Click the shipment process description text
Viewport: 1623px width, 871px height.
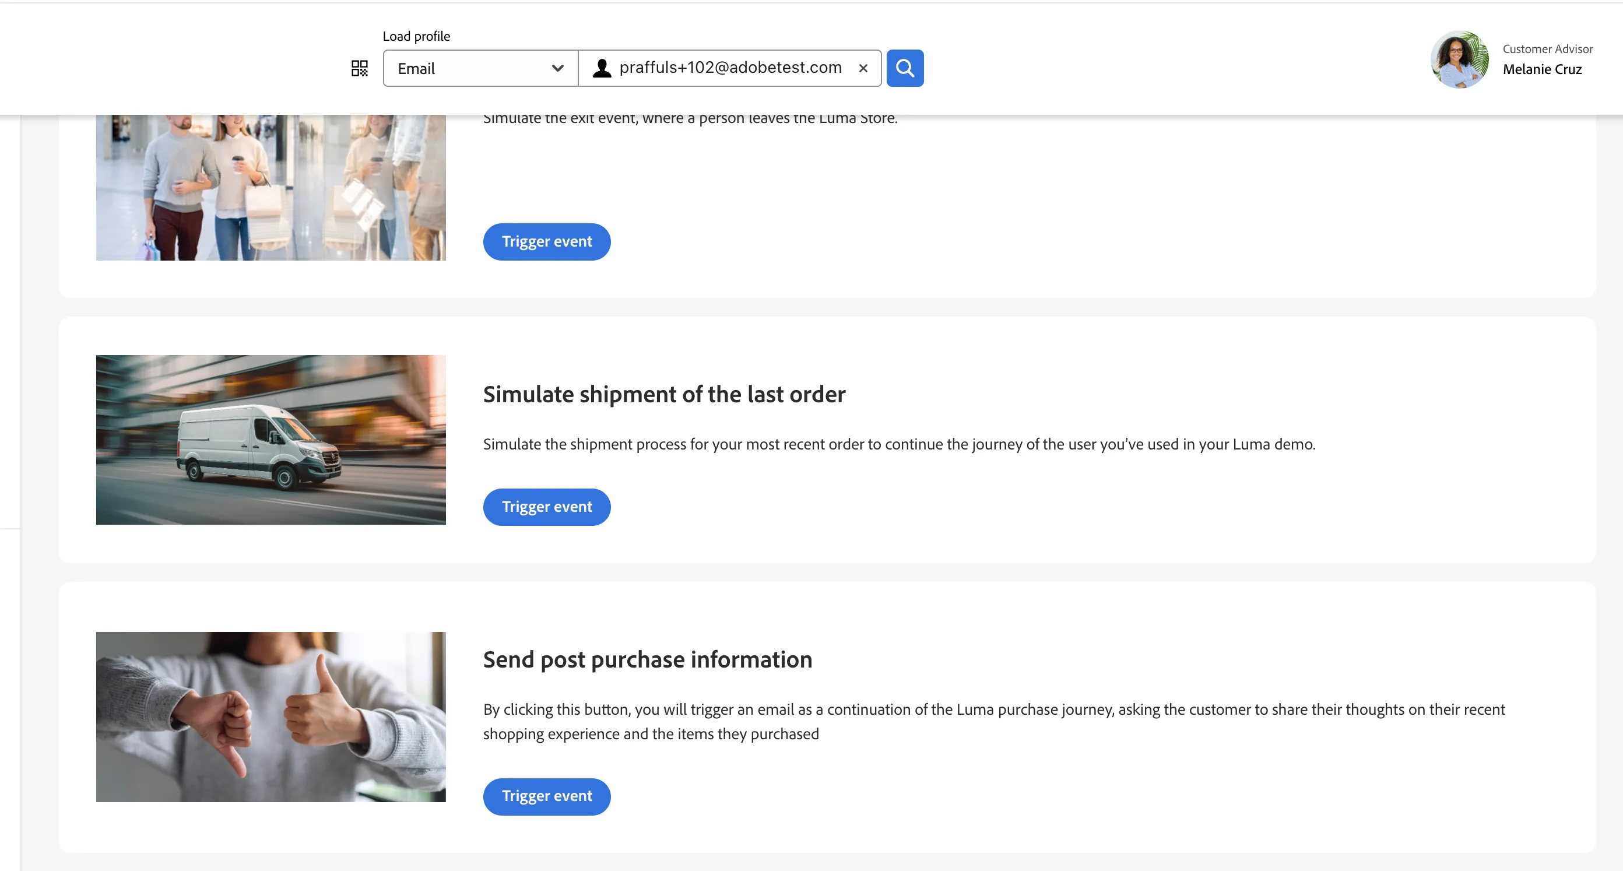coord(899,444)
